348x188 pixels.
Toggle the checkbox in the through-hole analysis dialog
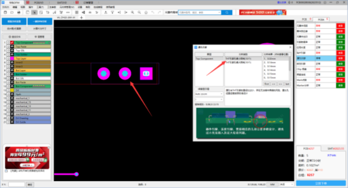tap(196, 89)
